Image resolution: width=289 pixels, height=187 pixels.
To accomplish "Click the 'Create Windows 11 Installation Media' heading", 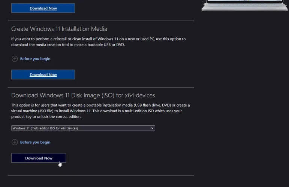I will tap(59, 29).
